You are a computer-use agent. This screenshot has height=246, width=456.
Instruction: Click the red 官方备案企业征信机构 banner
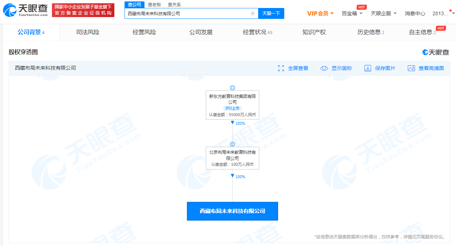pyautogui.click(x=83, y=10)
